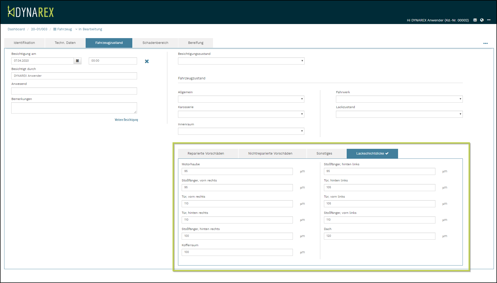
Task: Remove inspection entry with the X icon
Action: coord(147,61)
